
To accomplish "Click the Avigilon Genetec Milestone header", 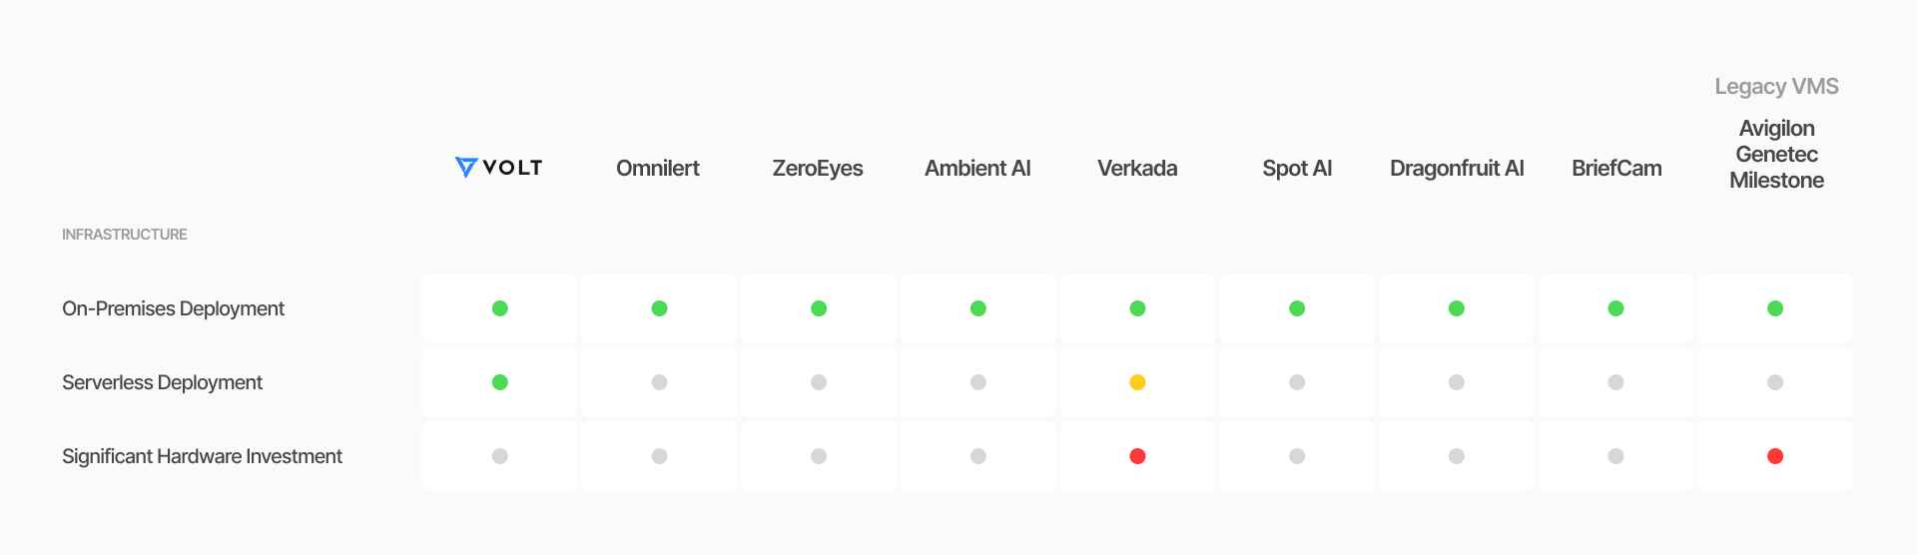I will click(x=1776, y=154).
